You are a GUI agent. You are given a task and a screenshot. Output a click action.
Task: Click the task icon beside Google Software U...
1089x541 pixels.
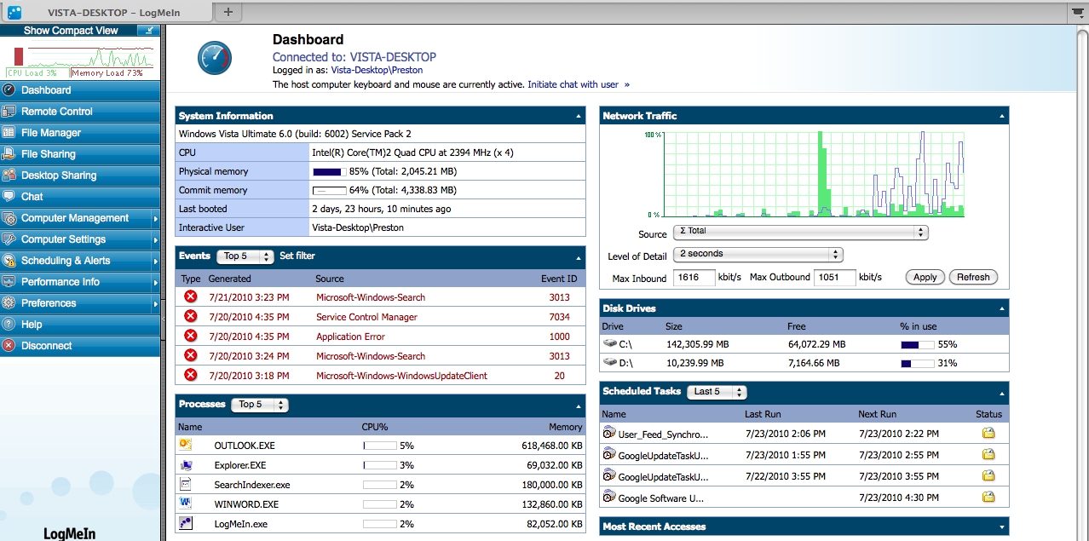pos(609,496)
